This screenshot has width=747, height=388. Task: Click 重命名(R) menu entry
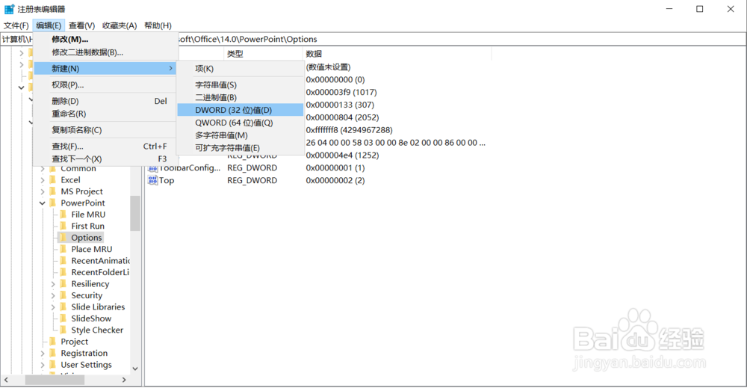coord(105,114)
